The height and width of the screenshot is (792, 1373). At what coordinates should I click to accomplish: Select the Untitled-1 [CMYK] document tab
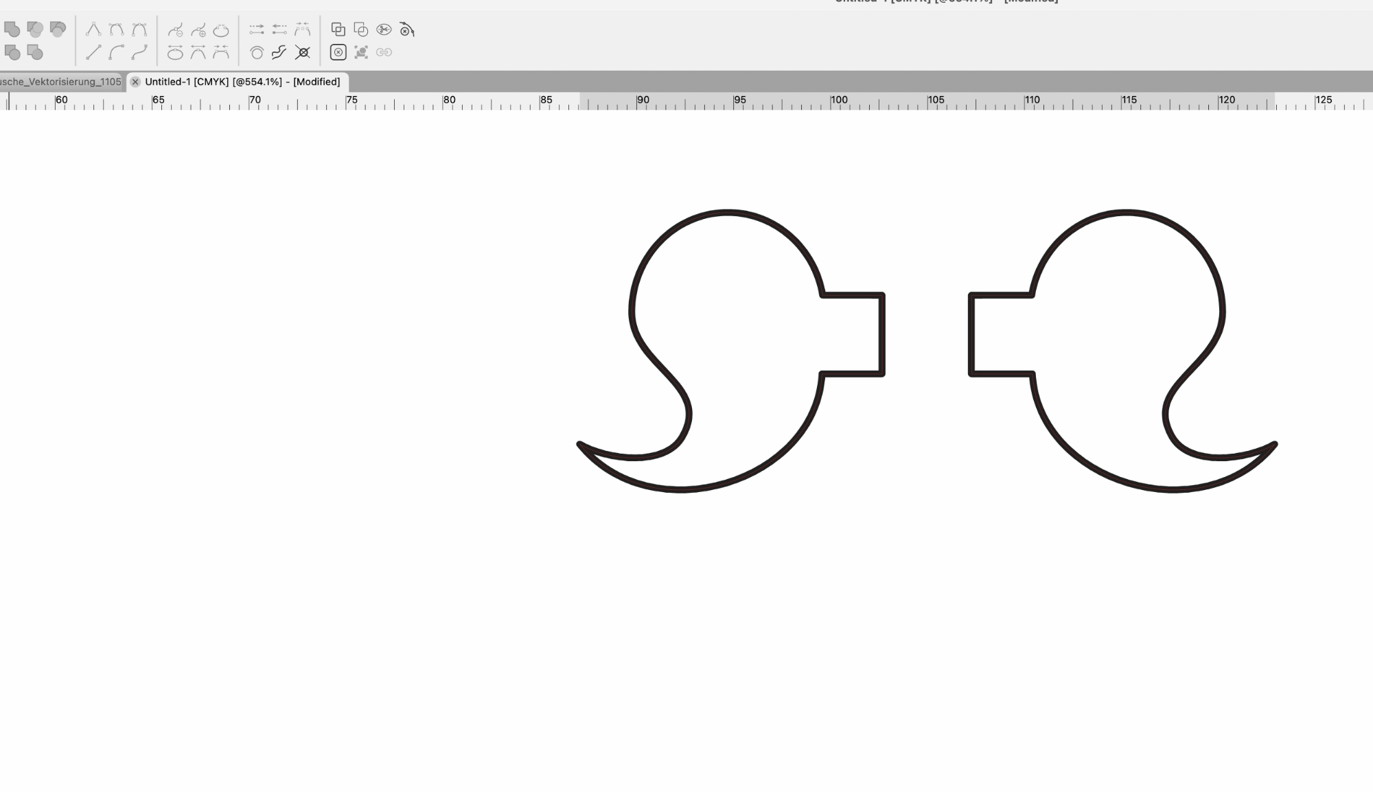[242, 82]
